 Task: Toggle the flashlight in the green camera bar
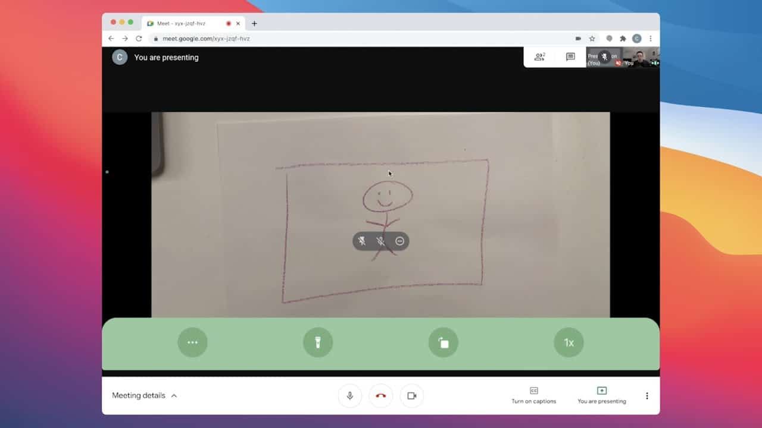pyautogui.click(x=318, y=342)
